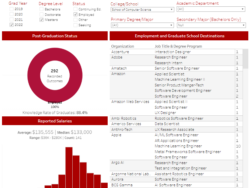Click the UX Designer job title
Screen dimensions: 251x188
tap(165, 113)
